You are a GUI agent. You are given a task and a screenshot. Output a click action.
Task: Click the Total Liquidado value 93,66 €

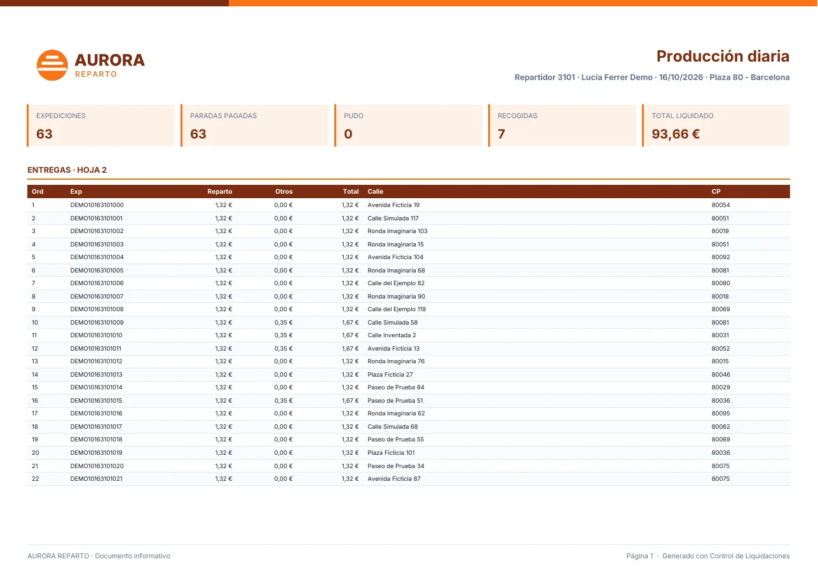pyautogui.click(x=676, y=134)
